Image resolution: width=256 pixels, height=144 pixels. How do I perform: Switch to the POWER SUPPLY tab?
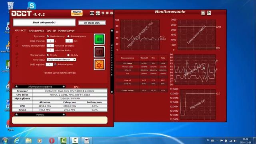click(66, 31)
